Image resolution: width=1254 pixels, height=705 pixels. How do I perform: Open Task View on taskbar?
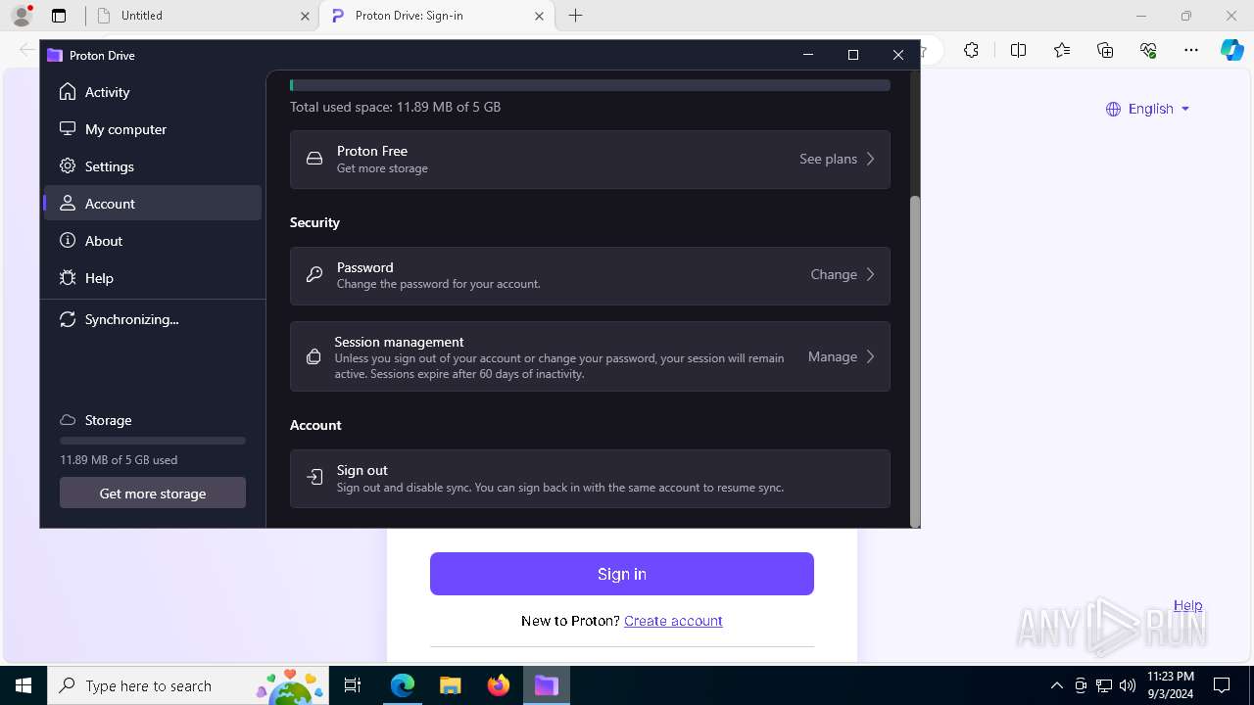click(354, 685)
